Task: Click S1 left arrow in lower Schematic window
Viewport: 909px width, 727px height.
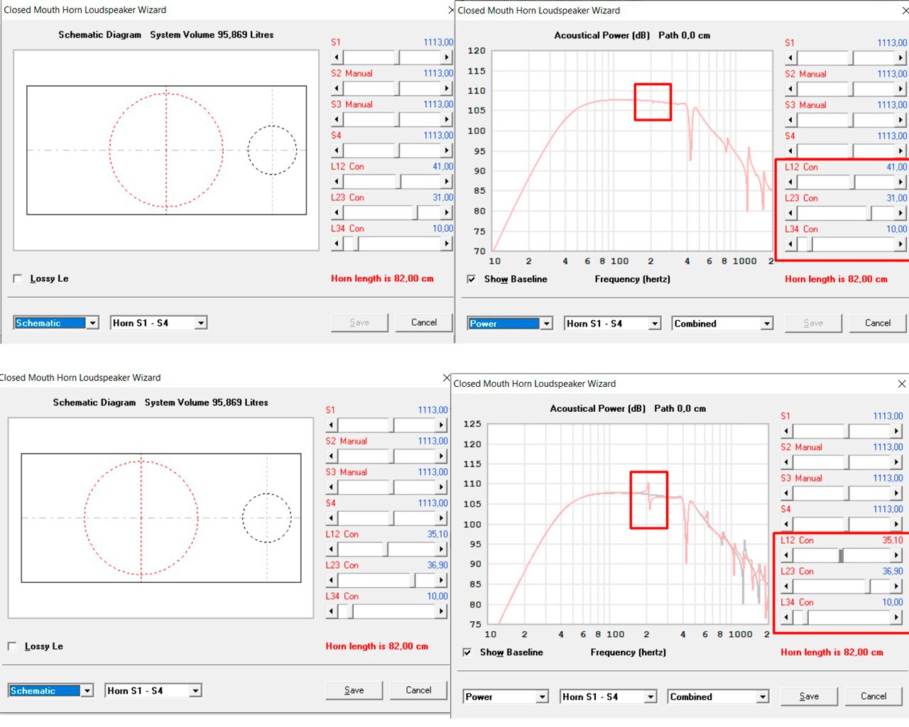Action: point(332,425)
